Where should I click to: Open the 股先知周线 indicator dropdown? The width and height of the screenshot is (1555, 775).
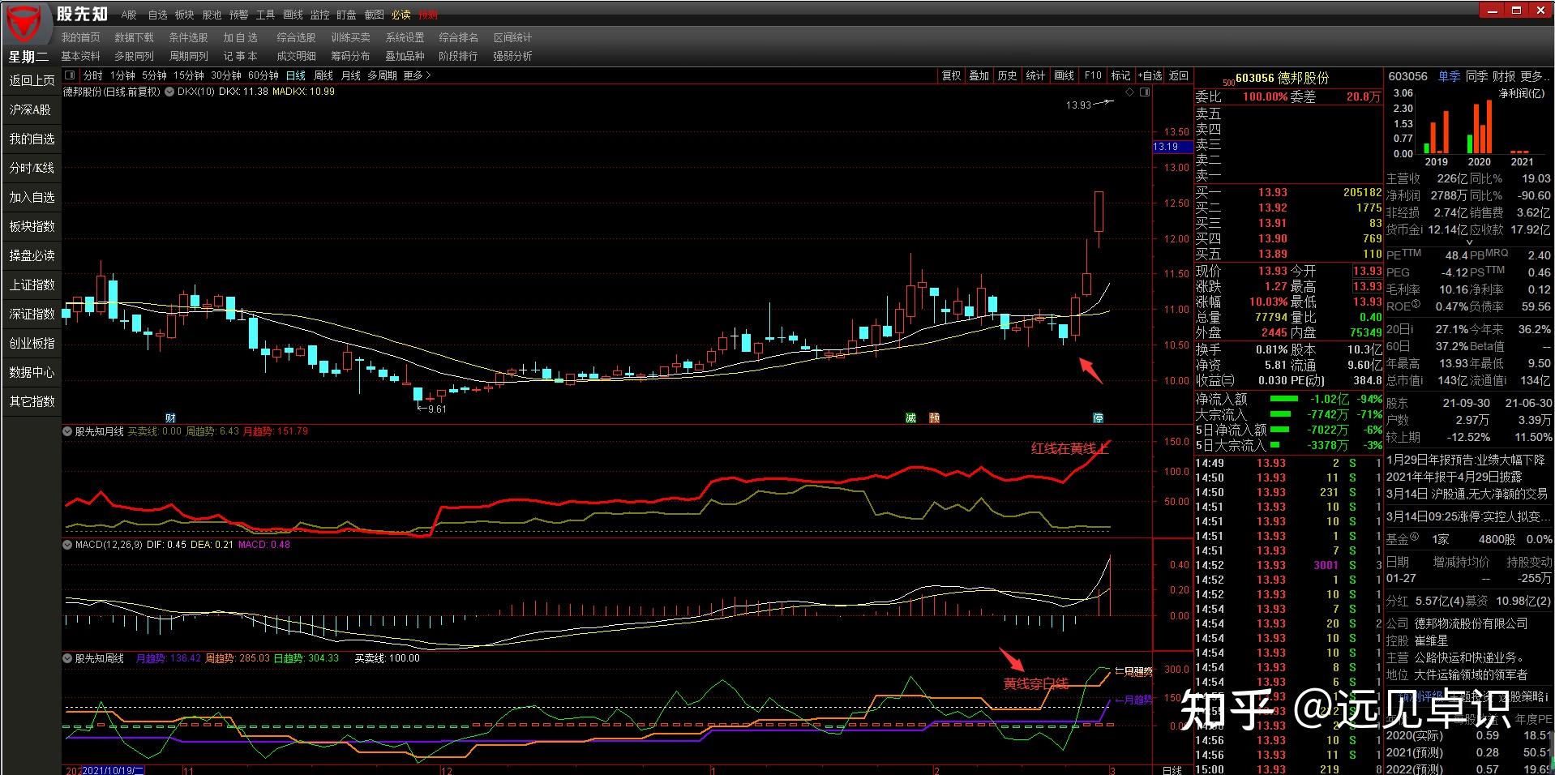[67, 658]
